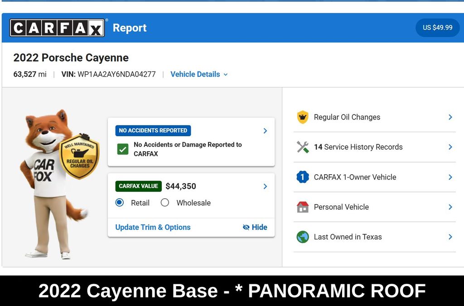
Task: Click the green no-accidents checkmark icon
Action: click(x=122, y=149)
